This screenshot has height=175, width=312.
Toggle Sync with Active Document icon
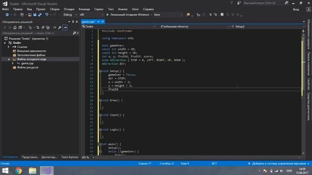[38, 28]
